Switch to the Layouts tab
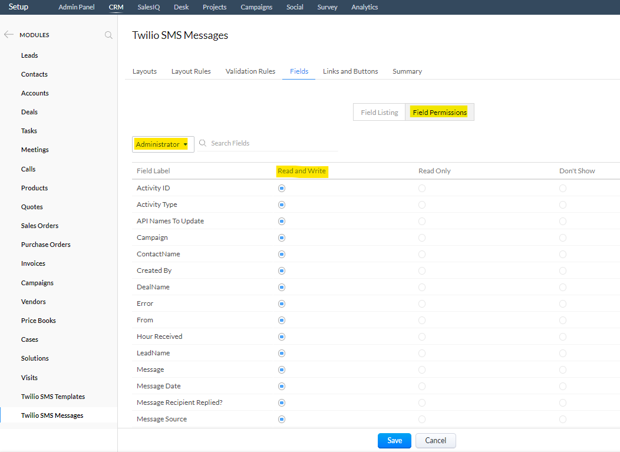Image resolution: width=620 pixels, height=452 pixels. coord(144,71)
